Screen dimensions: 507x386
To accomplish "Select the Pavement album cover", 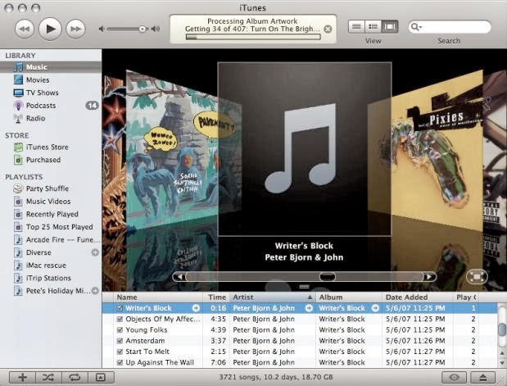I will click(171, 149).
